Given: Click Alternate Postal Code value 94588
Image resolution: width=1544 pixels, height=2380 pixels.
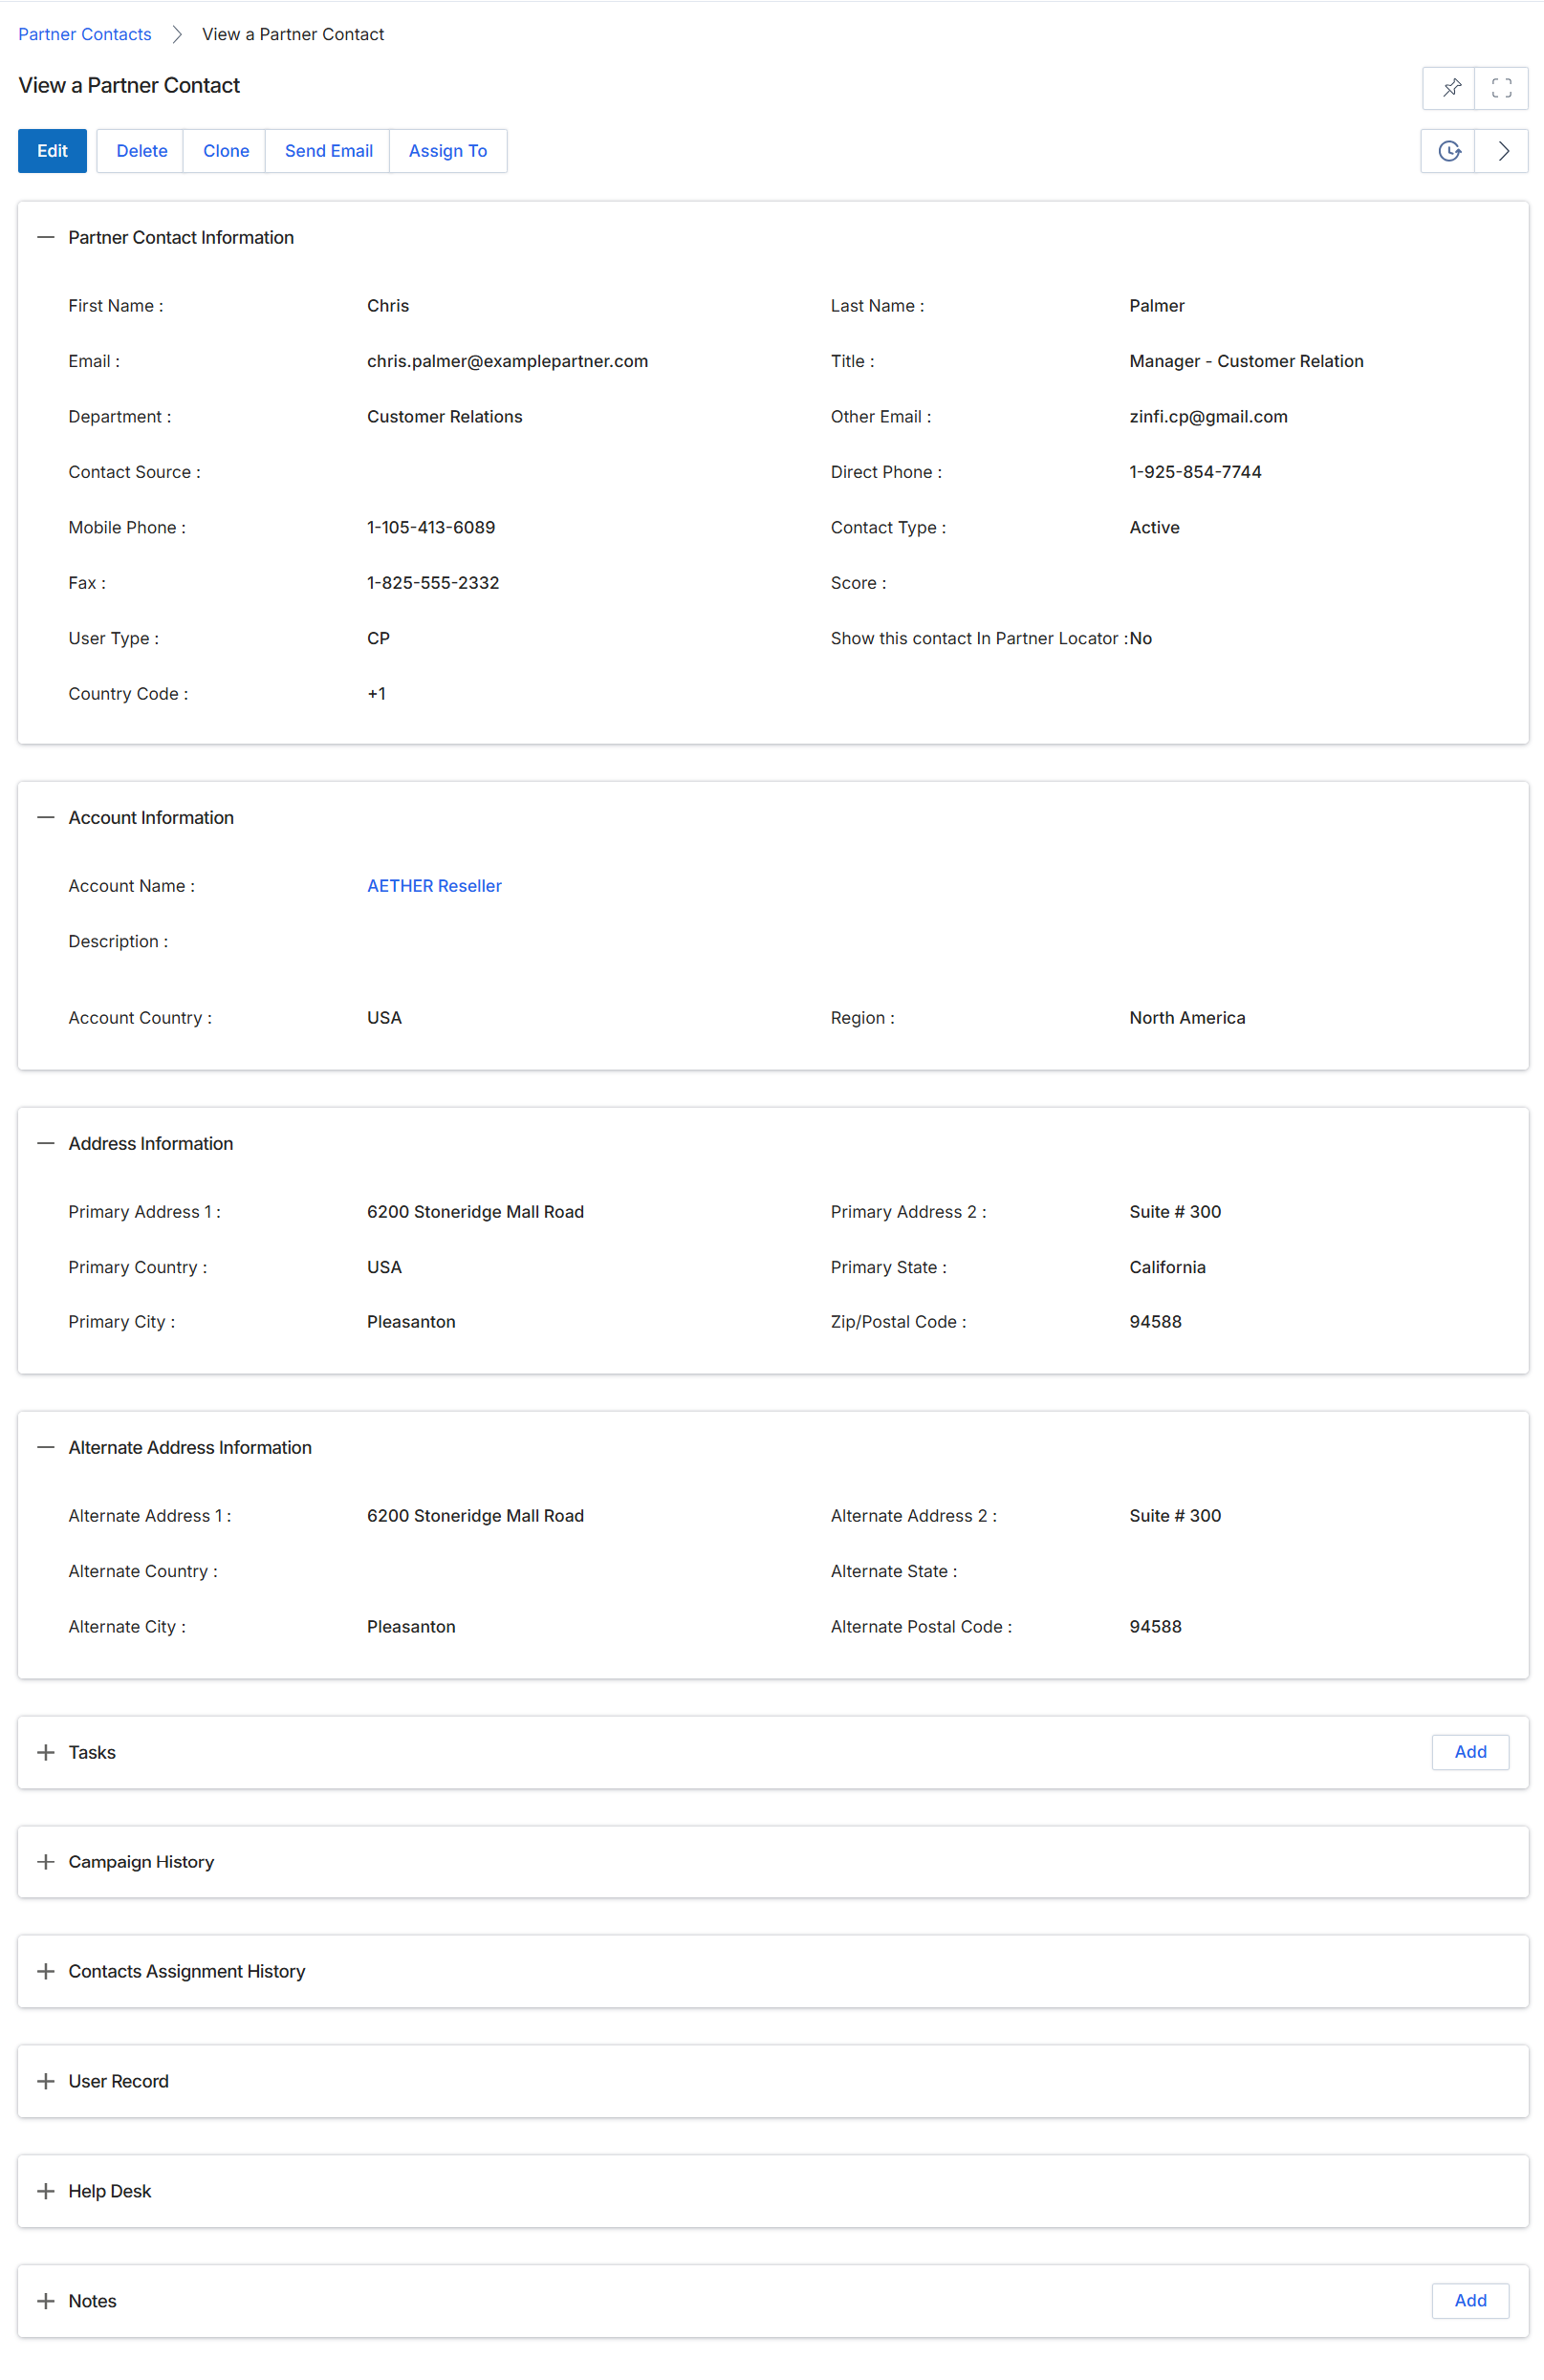Looking at the screenshot, I should pos(1155,1627).
